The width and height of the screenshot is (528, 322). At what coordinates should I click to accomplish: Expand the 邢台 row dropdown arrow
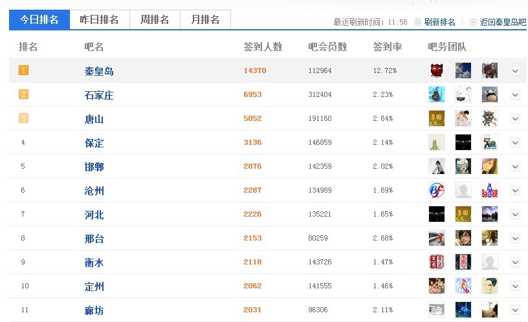tap(515, 238)
